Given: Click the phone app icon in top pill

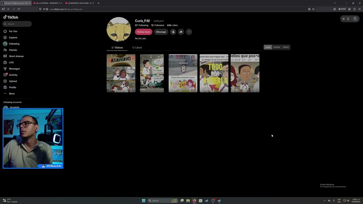Looking at the screenshot, I should [348, 19].
